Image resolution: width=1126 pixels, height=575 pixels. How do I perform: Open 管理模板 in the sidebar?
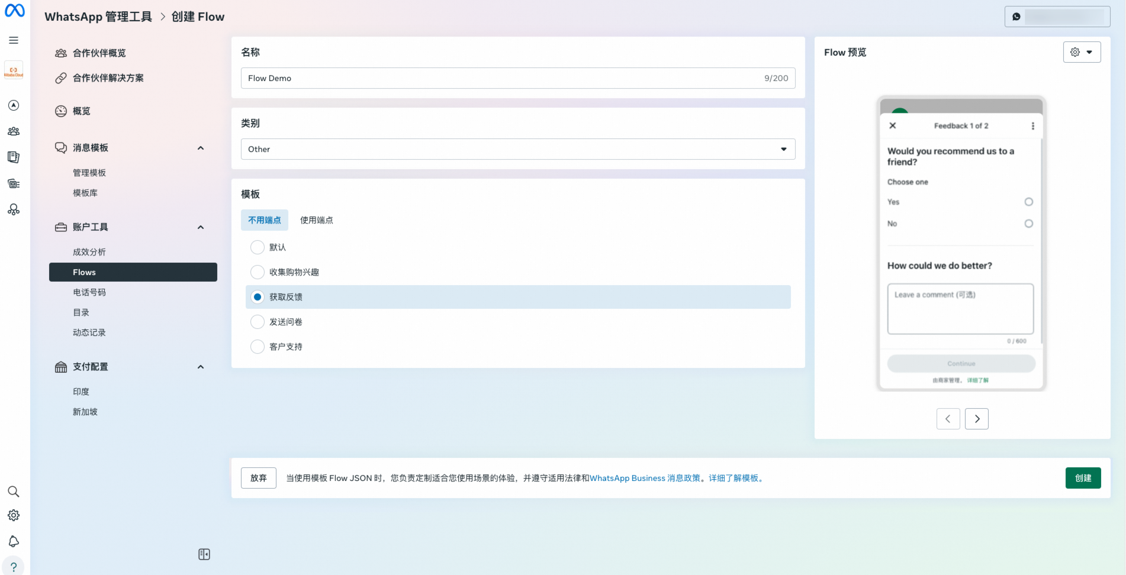[x=89, y=173]
